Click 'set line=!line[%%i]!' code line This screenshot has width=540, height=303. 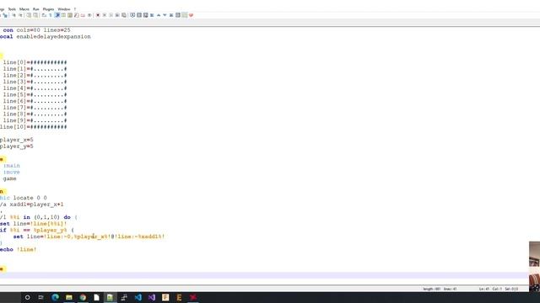point(34,224)
